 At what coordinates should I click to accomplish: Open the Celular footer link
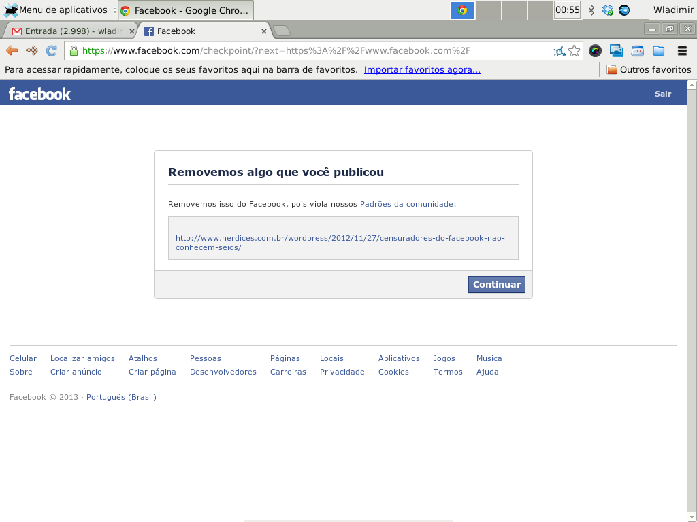(23, 358)
